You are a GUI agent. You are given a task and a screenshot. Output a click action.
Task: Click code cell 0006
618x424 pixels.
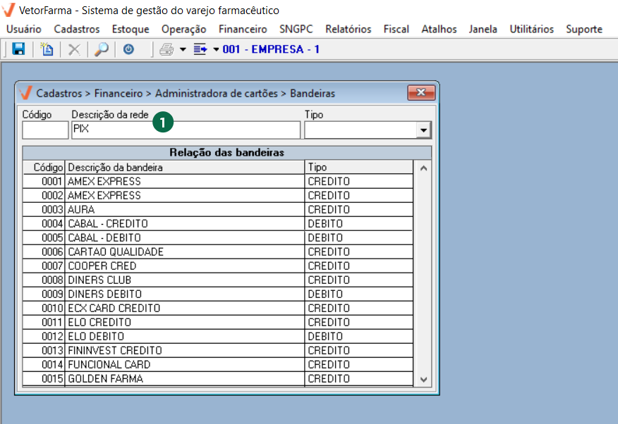point(44,251)
